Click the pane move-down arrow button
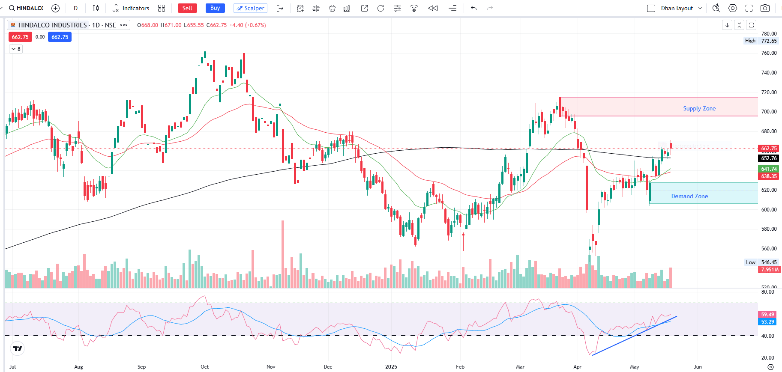Viewport: 782px width, 372px height. (727, 25)
